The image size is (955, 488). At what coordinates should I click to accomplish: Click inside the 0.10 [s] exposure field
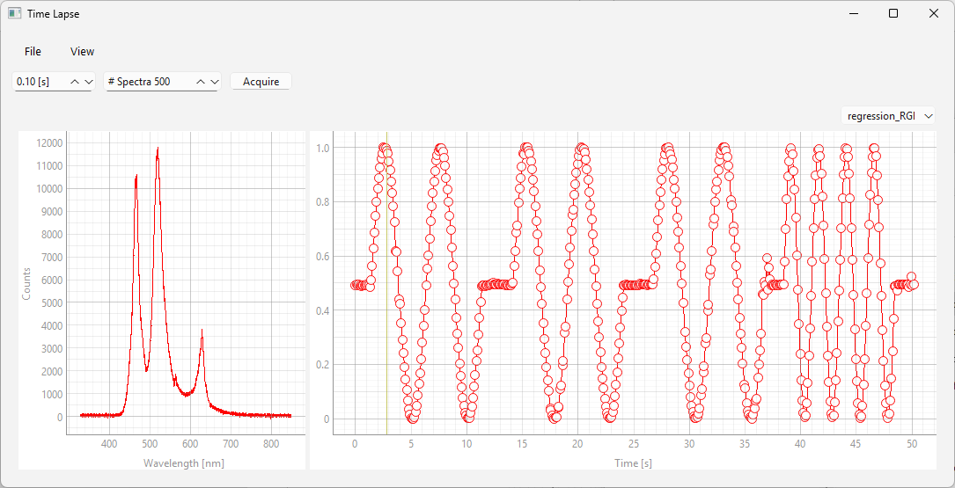39,82
